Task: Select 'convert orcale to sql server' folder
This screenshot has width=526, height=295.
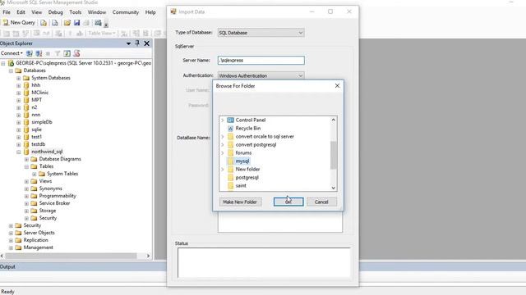Action: 265,137
